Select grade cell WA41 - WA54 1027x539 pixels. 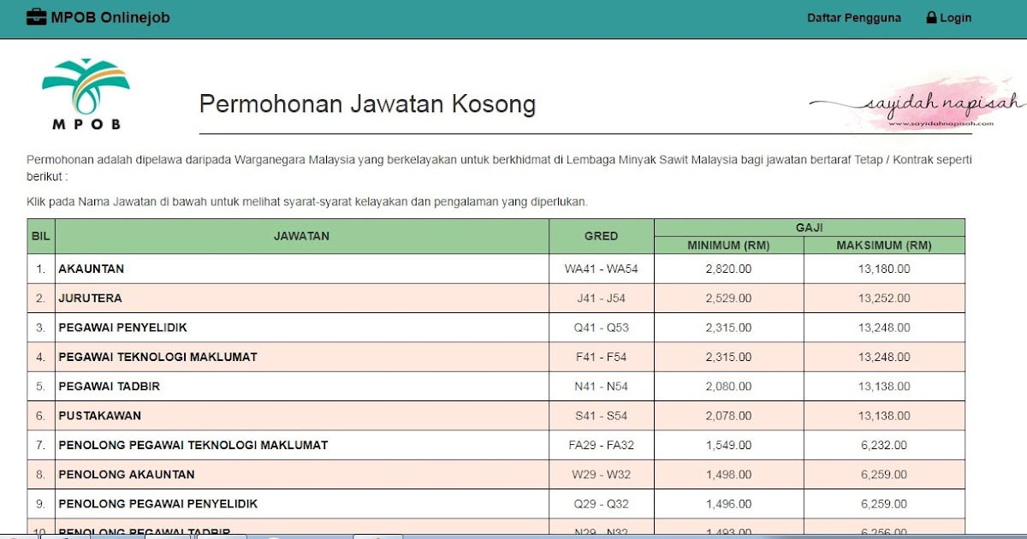click(x=602, y=269)
